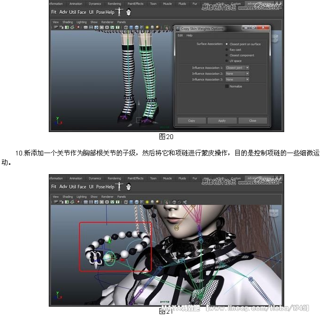This screenshot has width=325, height=316.
Task: Select the green joint circle on the necklace pendant
Action: coord(110,258)
